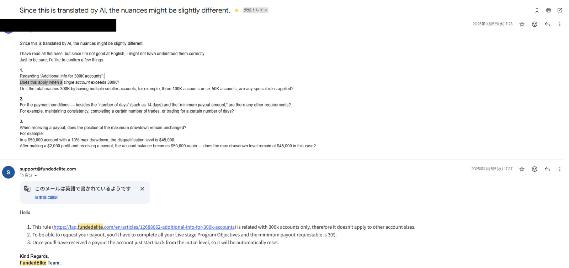569x268 pixels.
Task: Open more options for the 7:28 message
Action: pyautogui.click(x=560, y=24)
